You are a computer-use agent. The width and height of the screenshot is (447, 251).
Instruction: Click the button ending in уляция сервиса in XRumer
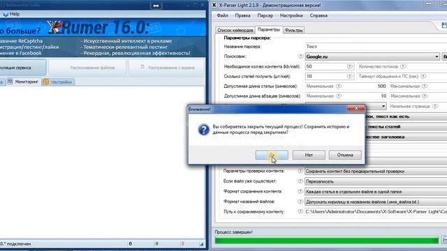point(22,68)
